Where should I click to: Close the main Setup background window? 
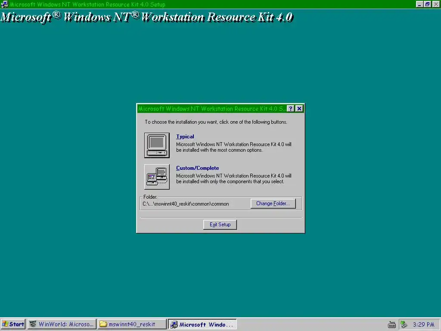pyautogui.click(x=436, y=4)
